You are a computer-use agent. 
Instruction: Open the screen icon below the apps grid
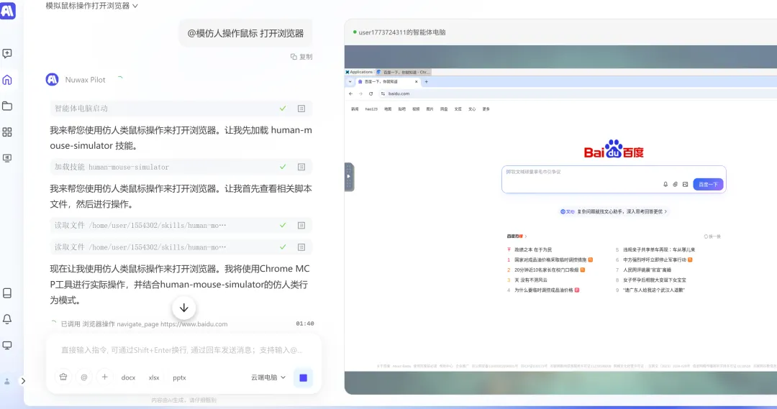[7, 158]
